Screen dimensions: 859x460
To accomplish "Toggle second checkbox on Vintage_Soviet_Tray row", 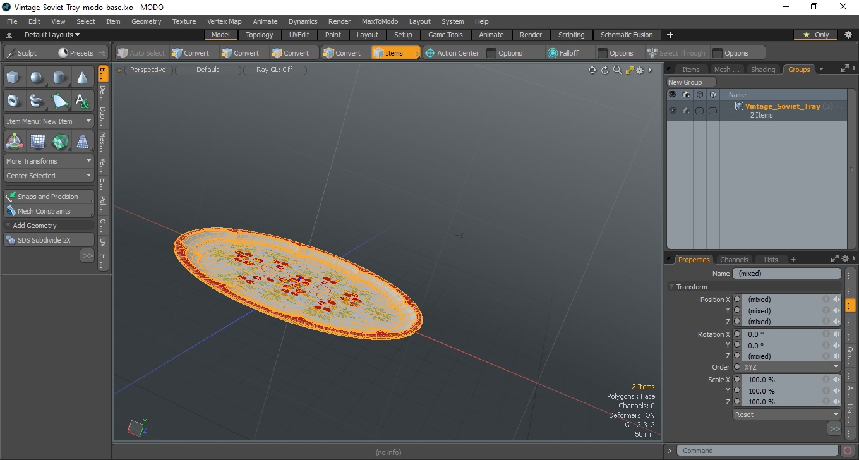I will pos(712,111).
